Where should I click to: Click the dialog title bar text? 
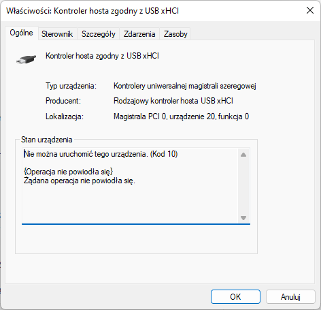point(92,11)
